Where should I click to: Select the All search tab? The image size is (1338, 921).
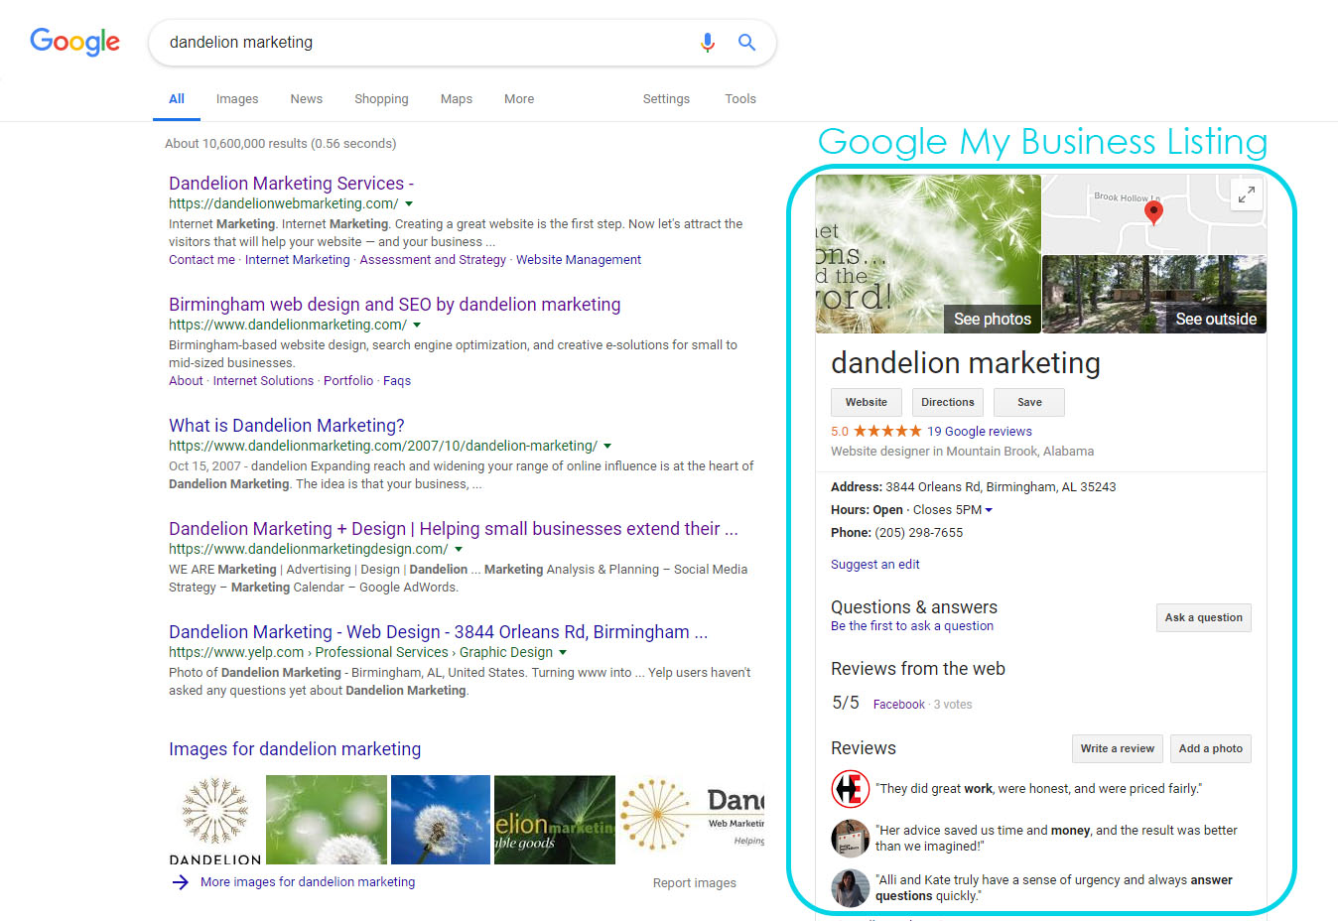177,99
